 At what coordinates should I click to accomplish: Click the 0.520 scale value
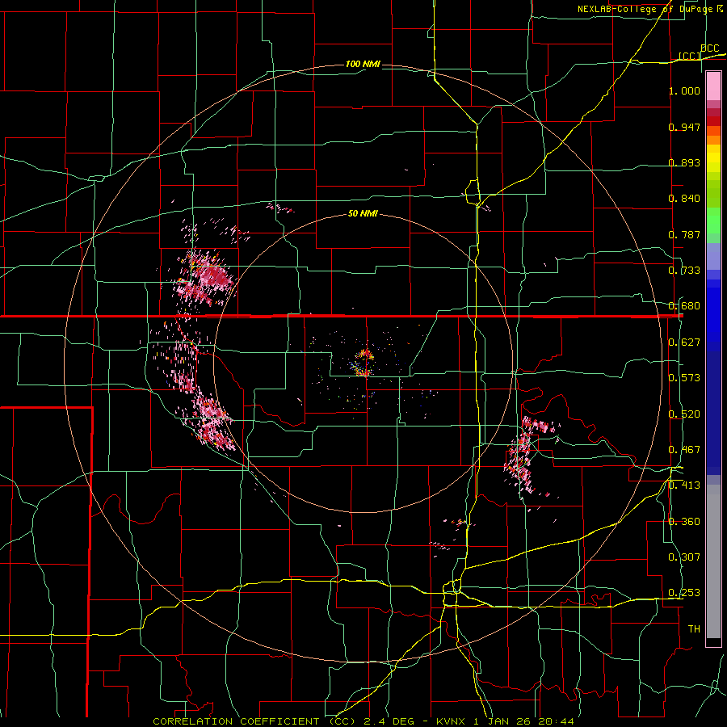(684, 414)
